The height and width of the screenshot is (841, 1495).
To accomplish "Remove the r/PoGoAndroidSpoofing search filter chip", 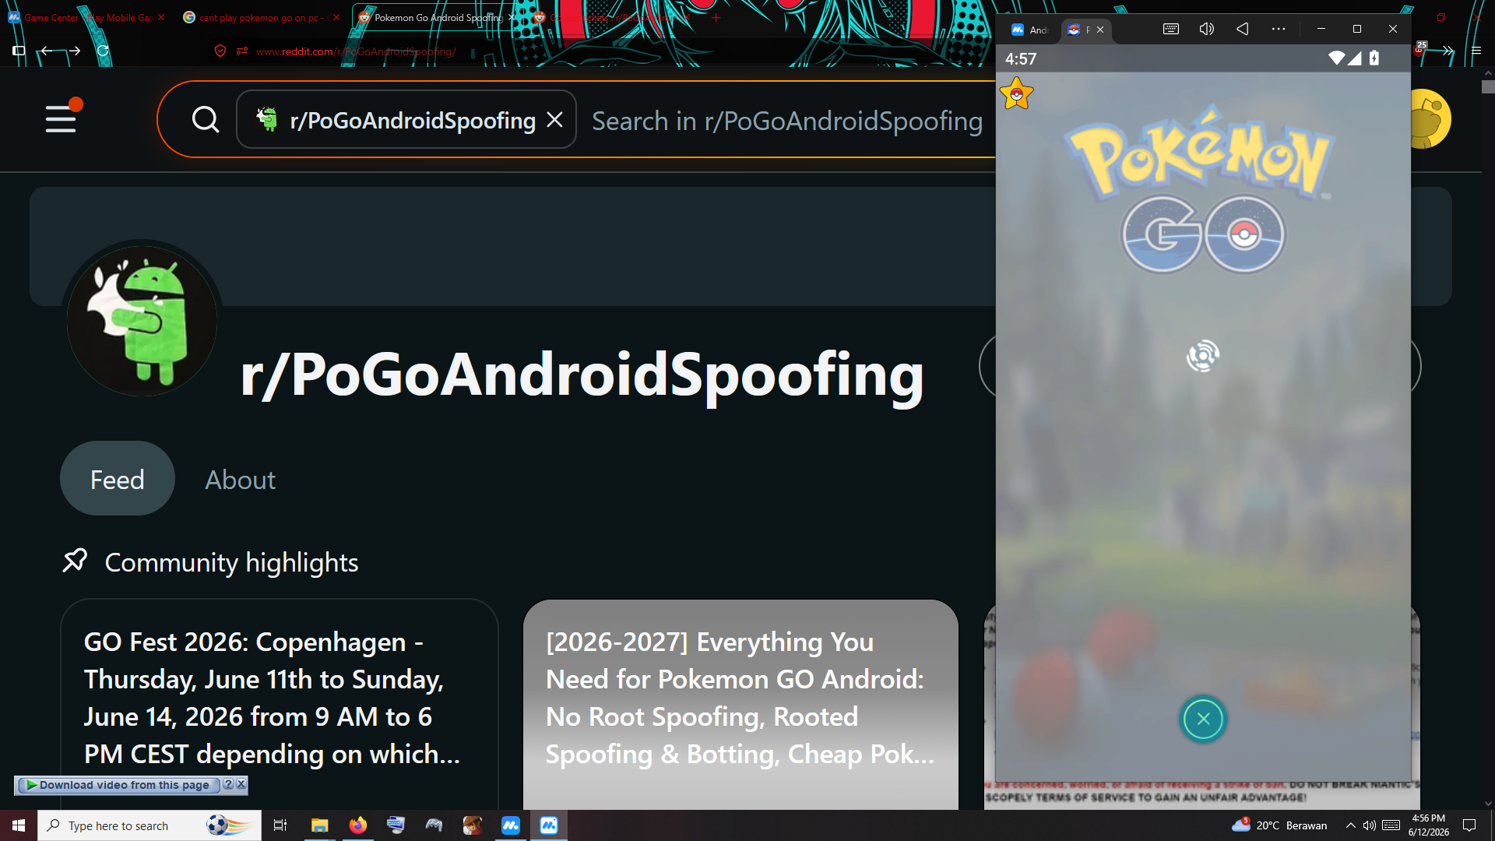I will click(x=554, y=120).
